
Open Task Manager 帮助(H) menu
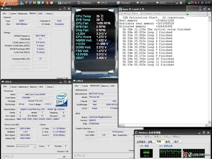(176, 137)
